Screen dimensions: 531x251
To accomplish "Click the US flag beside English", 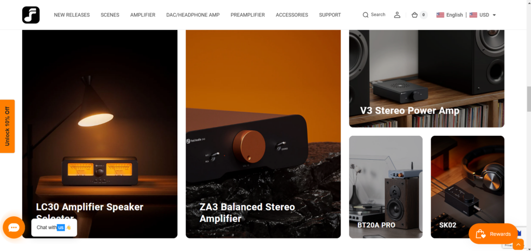I will tap(440, 15).
